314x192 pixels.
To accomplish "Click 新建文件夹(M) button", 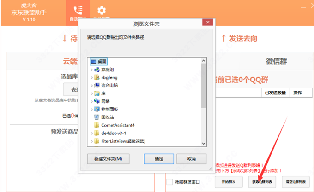I will [109, 159].
